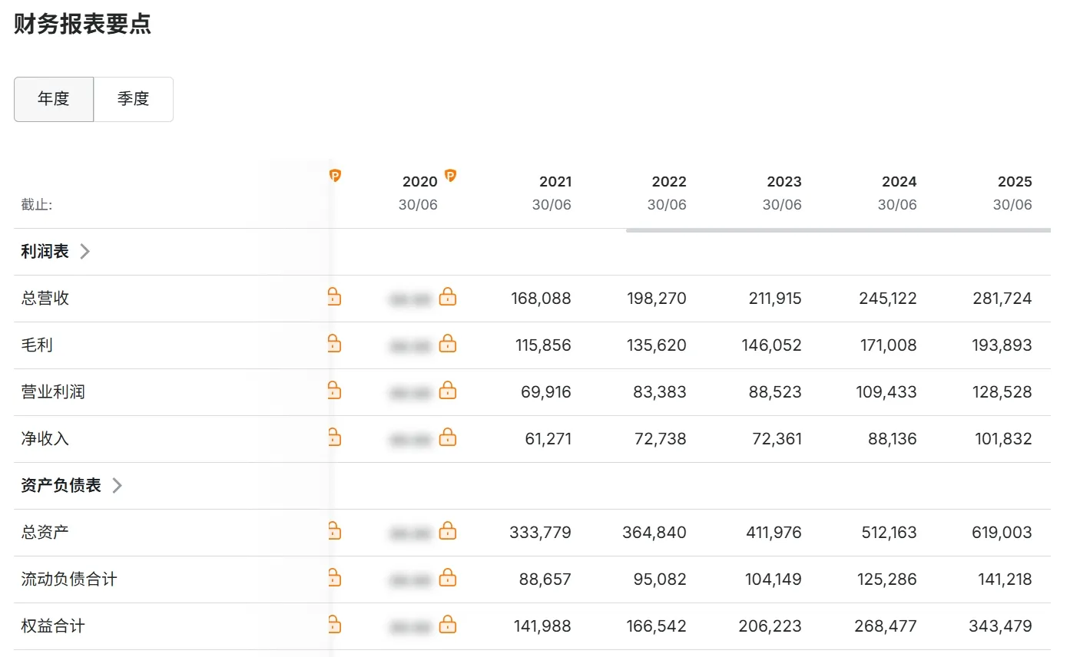1080x657 pixels.
Task: Click the orange premium badge next to 2020
Action: click(x=451, y=176)
